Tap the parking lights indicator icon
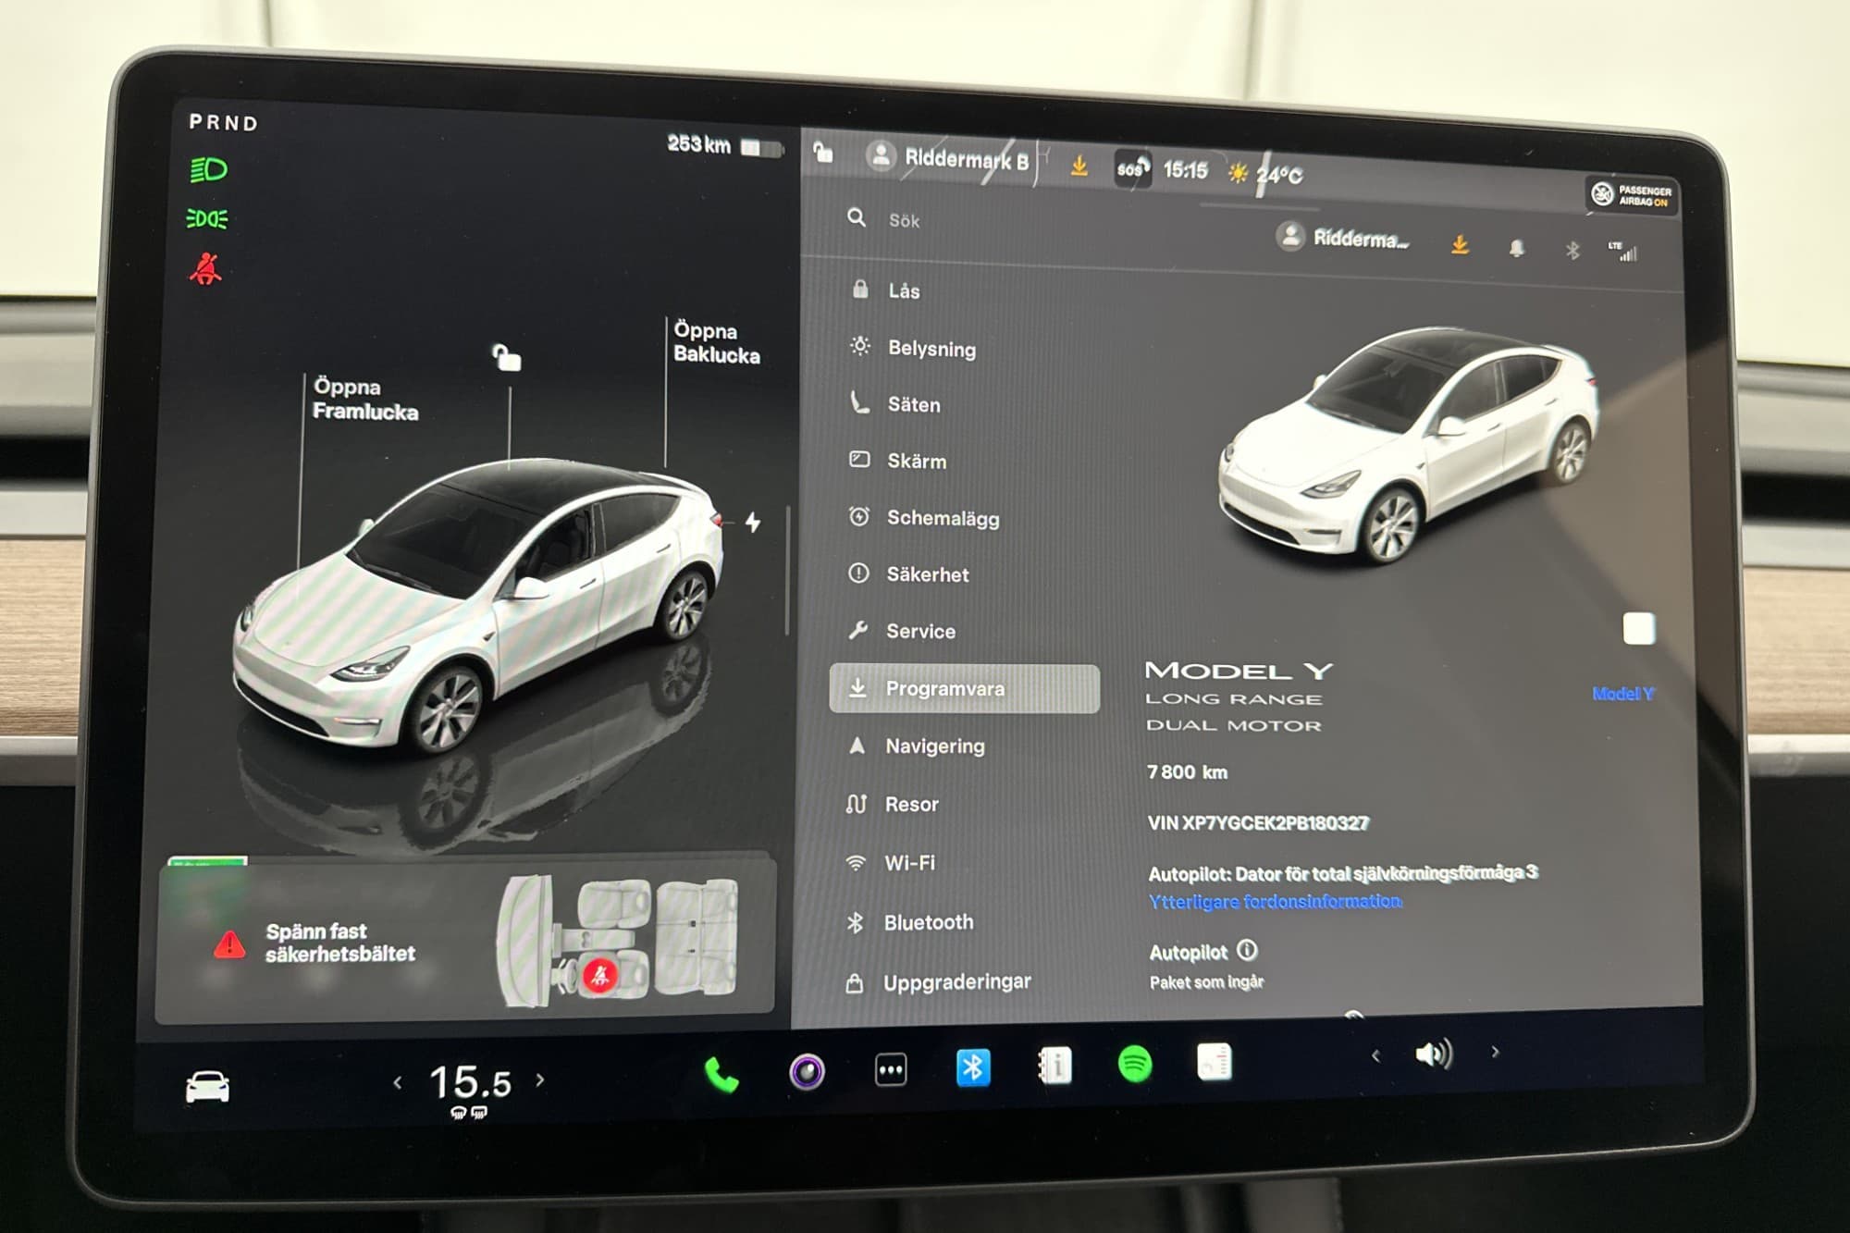This screenshot has width=1850, height=1233. 207,218
